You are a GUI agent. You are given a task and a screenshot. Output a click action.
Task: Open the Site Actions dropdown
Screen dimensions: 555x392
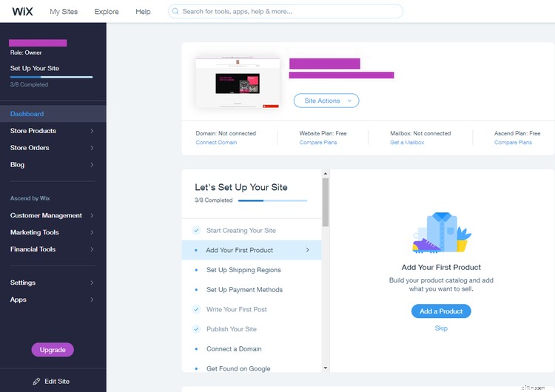(x=326, y=101)
